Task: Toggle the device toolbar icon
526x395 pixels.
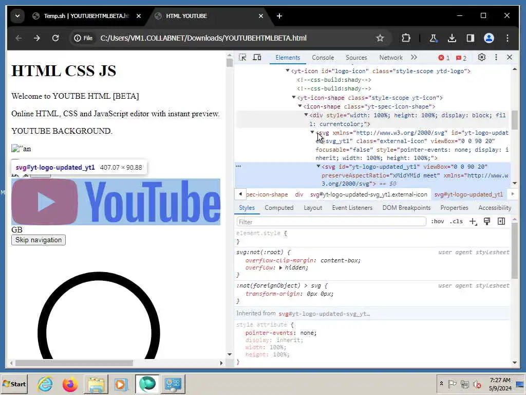Action: pos(257,58)
